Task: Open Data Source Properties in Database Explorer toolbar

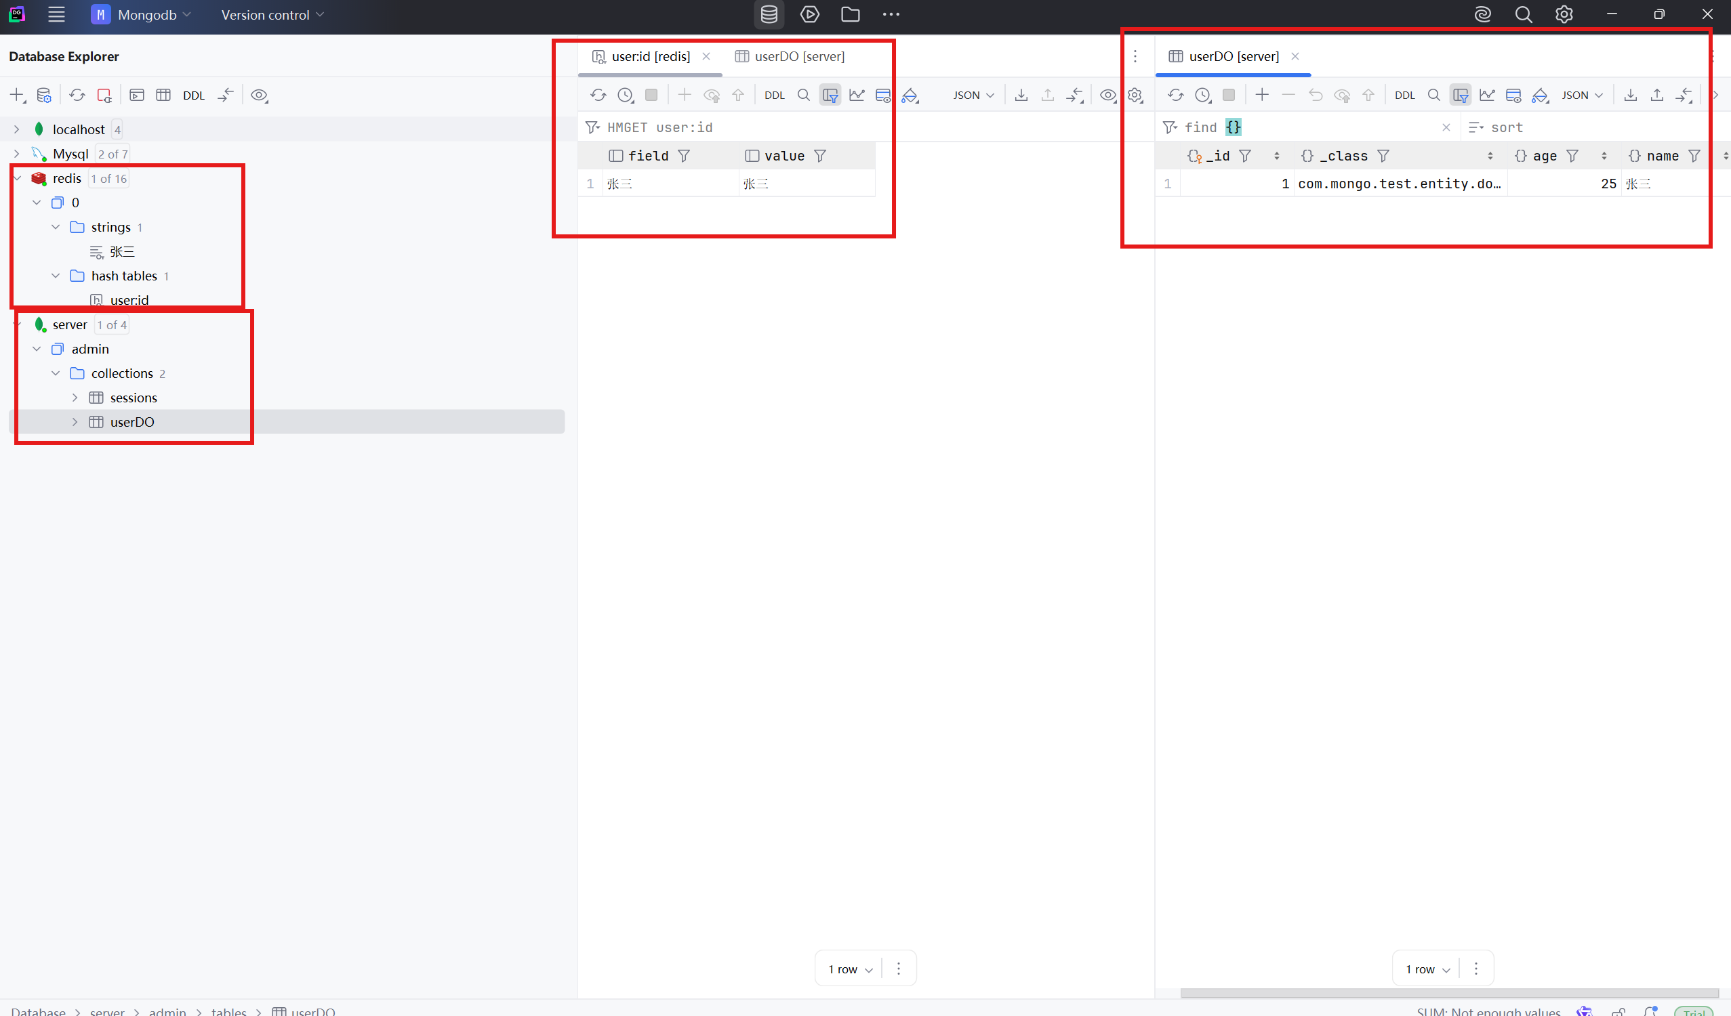Action: pos(44,96)
